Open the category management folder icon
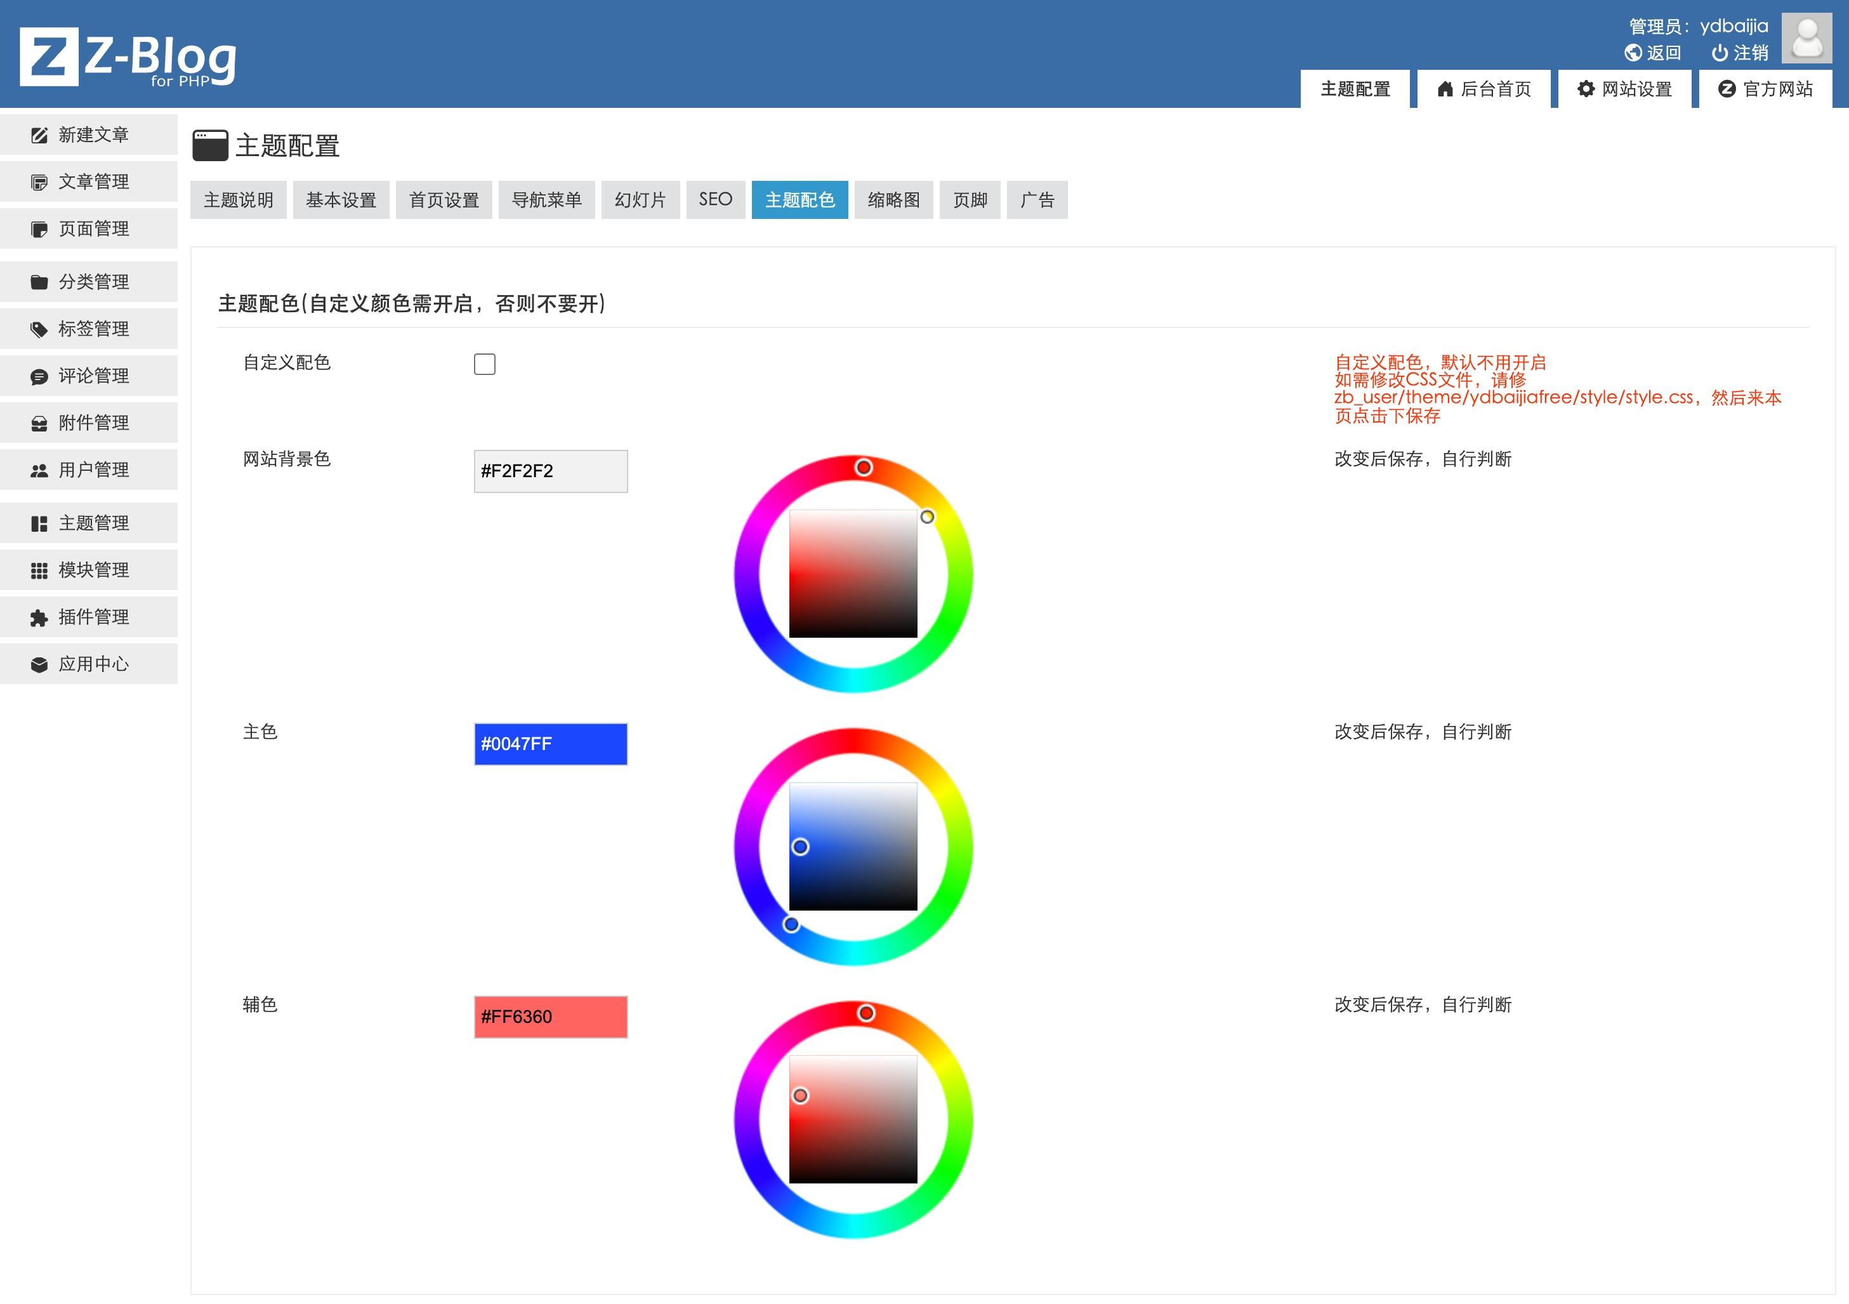The width and height of the screenshot is (1849, 1304). pyautogui.click(x=39, y=282)
